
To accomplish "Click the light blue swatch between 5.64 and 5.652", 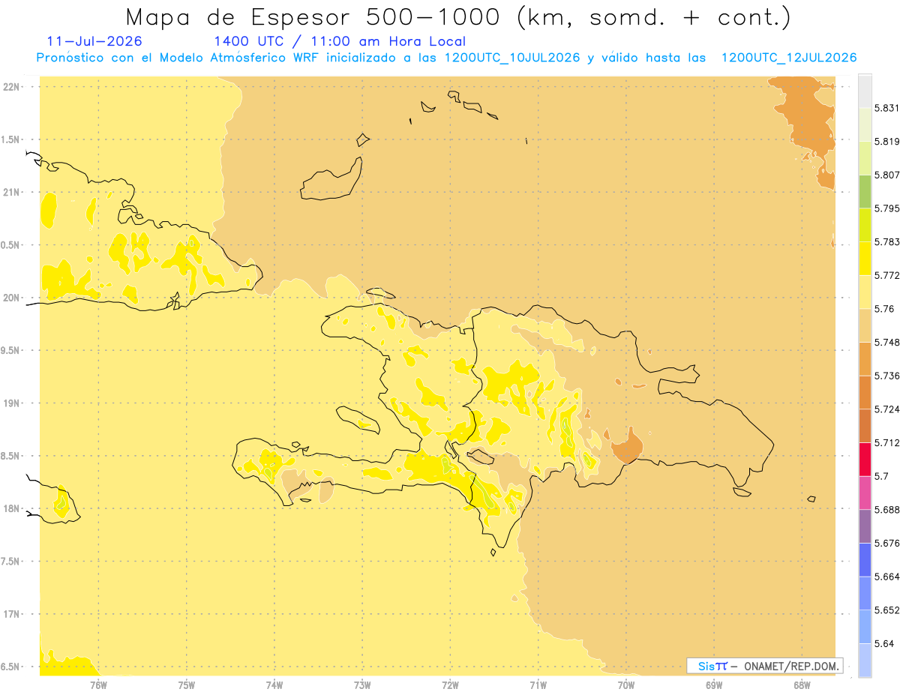I will tap(865, 627).
